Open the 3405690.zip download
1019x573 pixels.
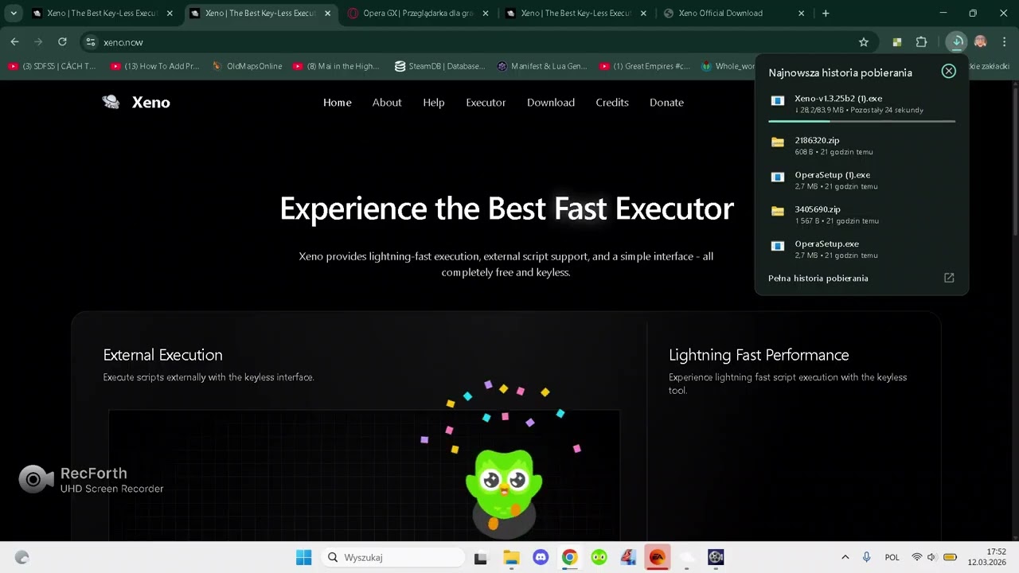point(861,214)
